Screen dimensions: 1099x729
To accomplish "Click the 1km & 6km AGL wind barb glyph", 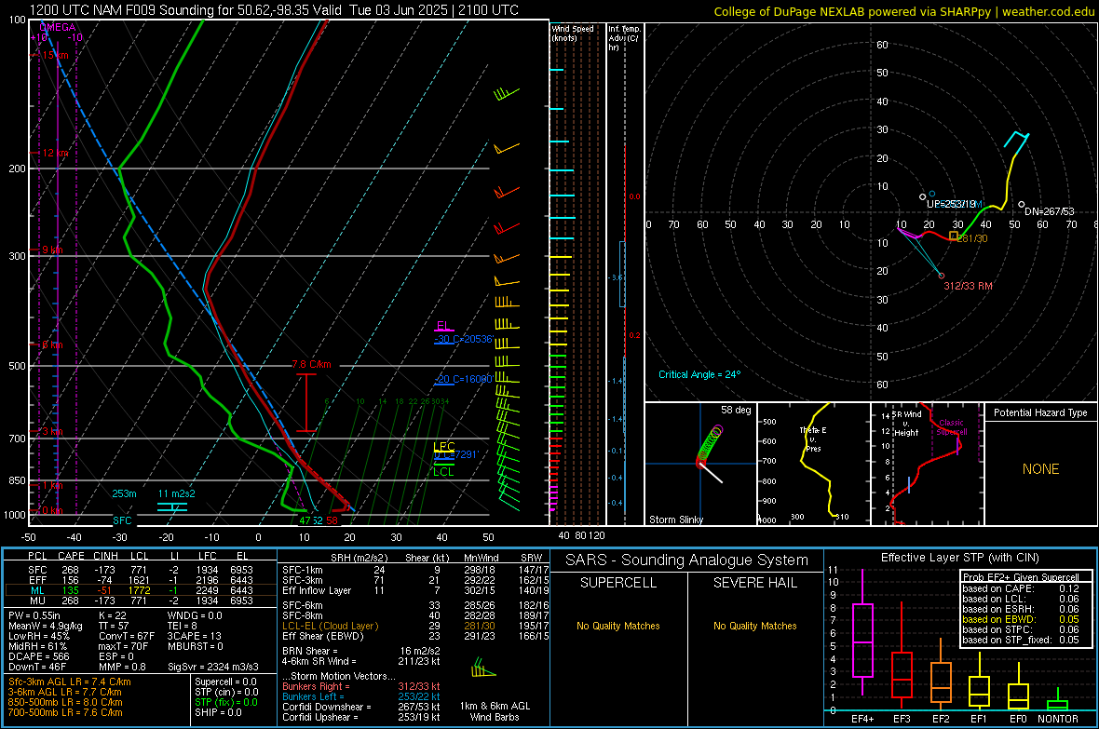I will pyautogui.click(x=483, y=668).
